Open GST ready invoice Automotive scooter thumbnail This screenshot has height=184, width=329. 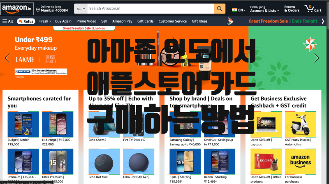pyautogui.click(x=301, y=124)
